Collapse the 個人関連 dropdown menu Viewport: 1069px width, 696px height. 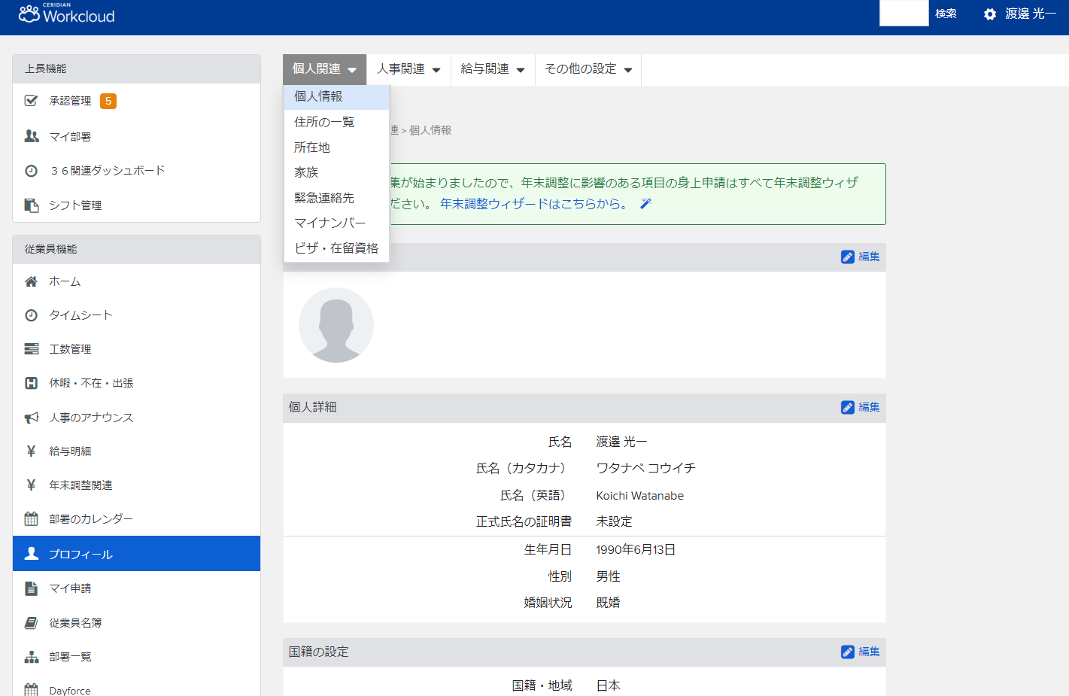coord(324,69)
